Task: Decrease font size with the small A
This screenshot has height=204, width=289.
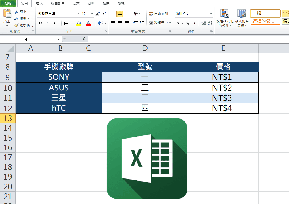Action: click(x=104, y=14)
